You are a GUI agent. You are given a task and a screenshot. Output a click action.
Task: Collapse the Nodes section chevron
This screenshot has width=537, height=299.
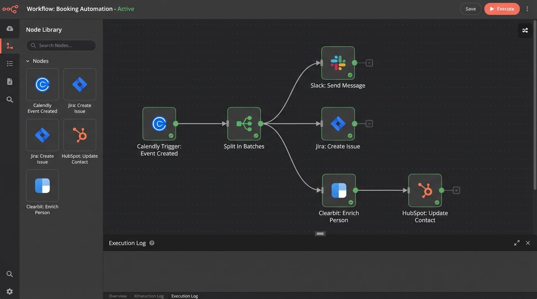pos(28,61)
